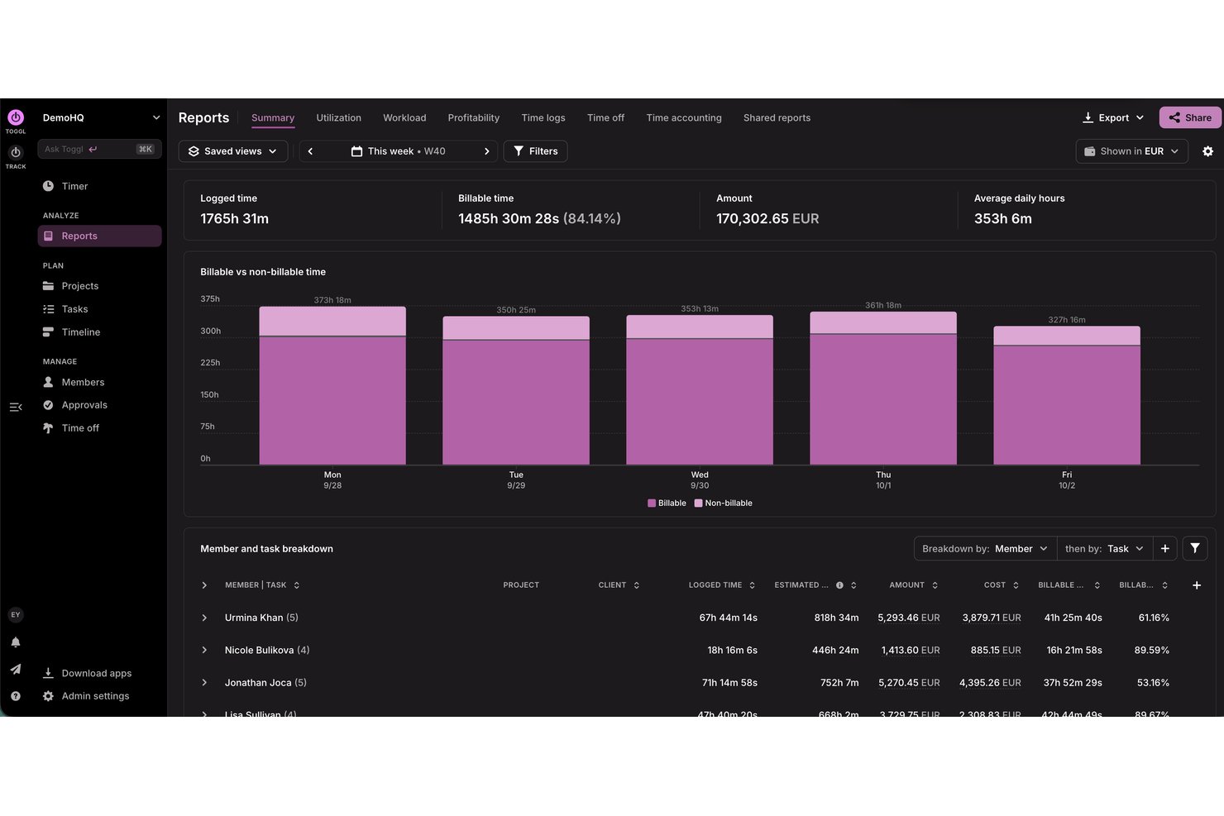The image size is (1224, 816).
Task: Open the Track power icon
Action: tap(16, 153)
